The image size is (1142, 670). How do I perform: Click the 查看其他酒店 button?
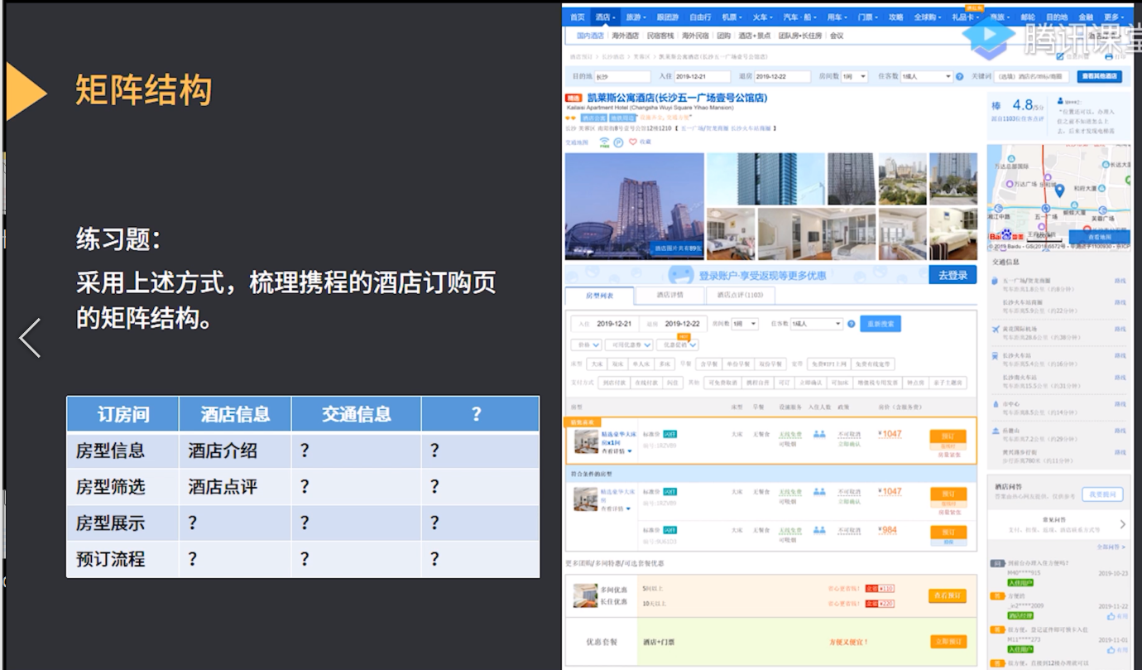point(1101,76)
